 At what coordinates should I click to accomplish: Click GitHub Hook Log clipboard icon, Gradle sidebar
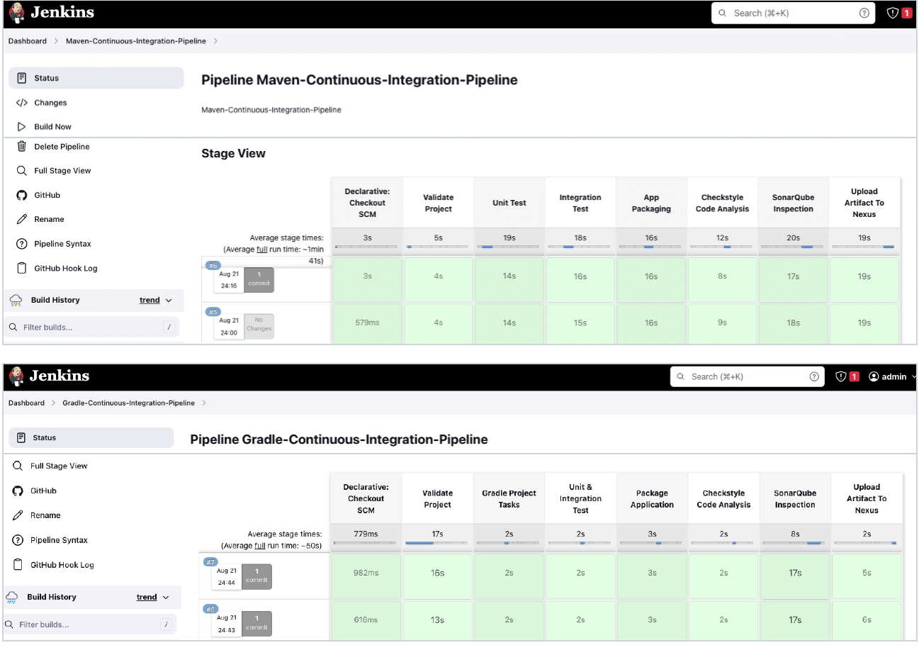coord(18,565)
